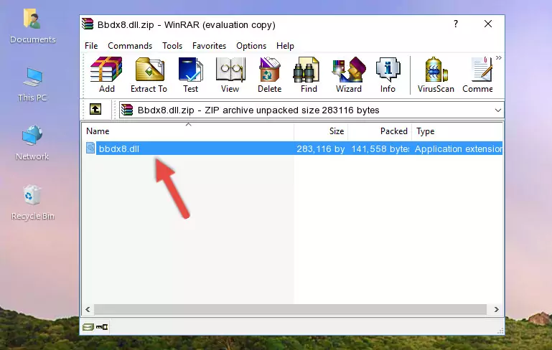Click the drive icon in status bar
Image resolution: width=552 pixels, height=350 pixels.
[88, 327]
